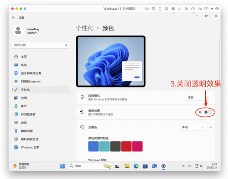Open the choose mode dropdown showing light

pos(198,97)
